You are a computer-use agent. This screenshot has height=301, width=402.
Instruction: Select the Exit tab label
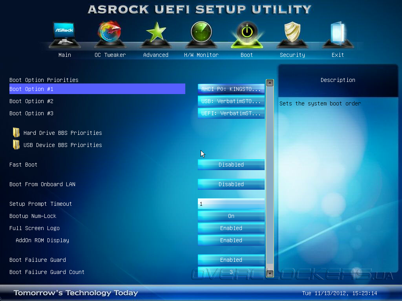click(x=338, y=55)
